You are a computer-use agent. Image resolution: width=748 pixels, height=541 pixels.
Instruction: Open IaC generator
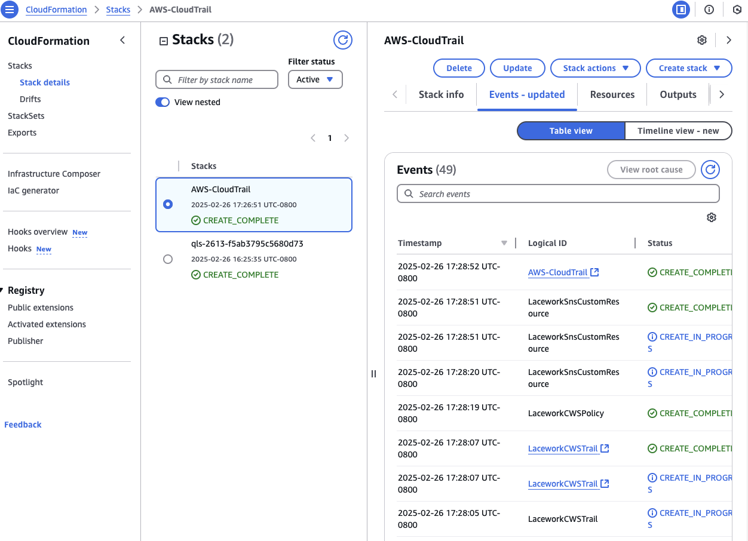click(x=33, y=190)
